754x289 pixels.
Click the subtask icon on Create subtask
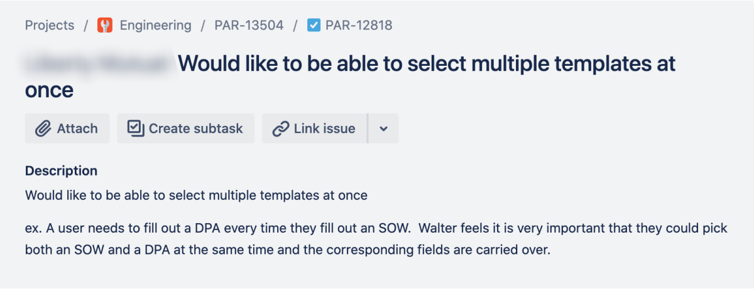(x=136, y=129)
